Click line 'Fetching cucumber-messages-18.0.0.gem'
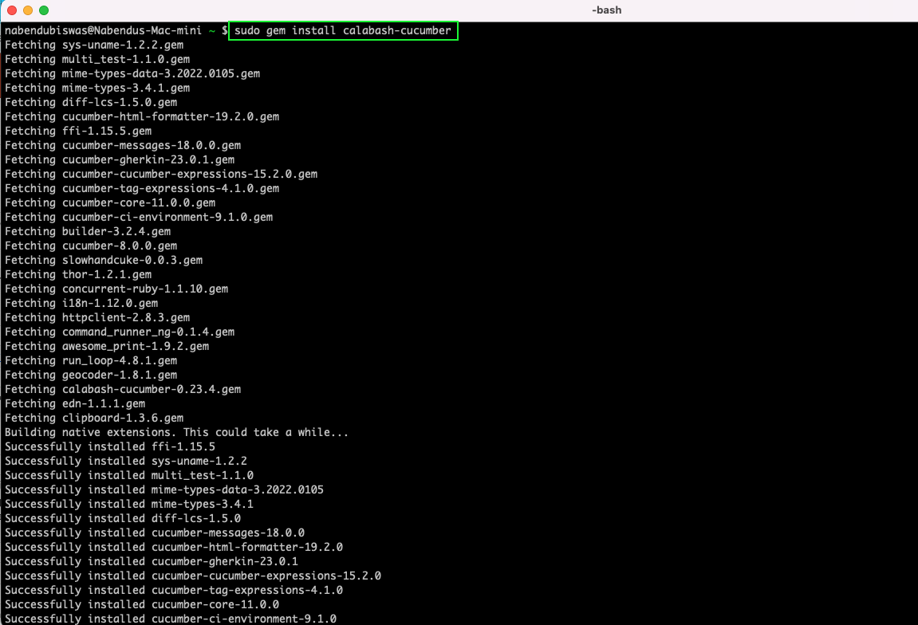Image resolution: width=918 pixels, height=625 pixels. 123,145
